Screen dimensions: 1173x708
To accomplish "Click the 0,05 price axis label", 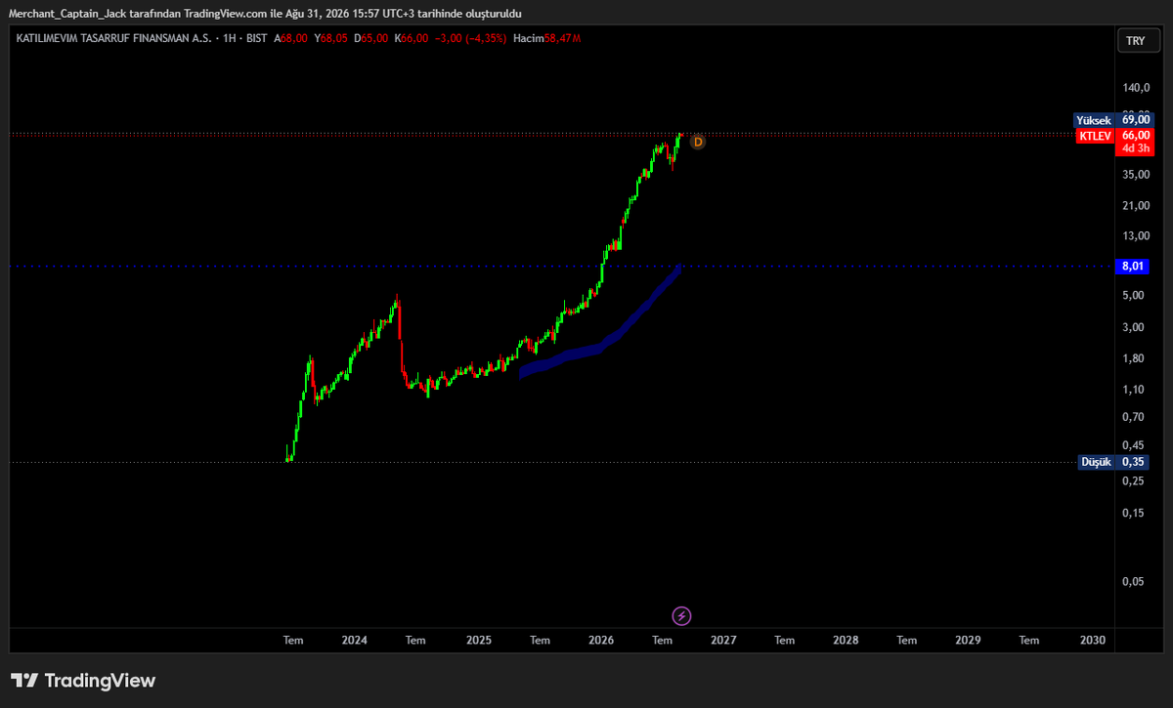I will pos(1134,581).
